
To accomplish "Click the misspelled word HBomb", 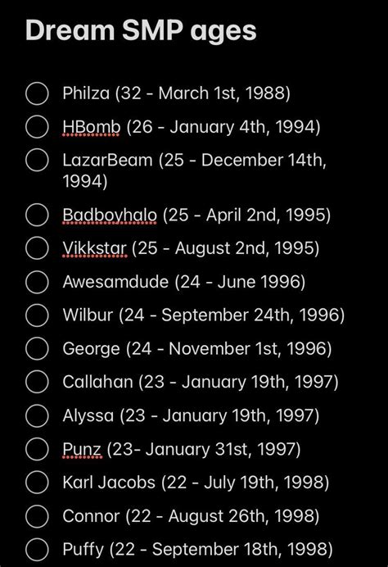I will click(x=92, y=127).
